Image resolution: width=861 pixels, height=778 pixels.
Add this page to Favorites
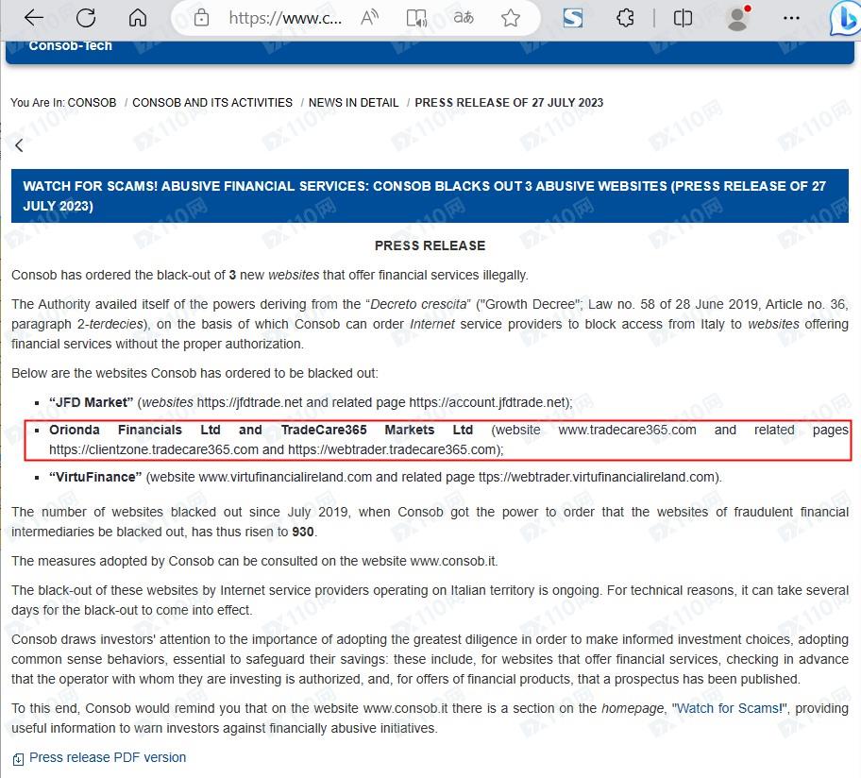[x=511, y=18]
